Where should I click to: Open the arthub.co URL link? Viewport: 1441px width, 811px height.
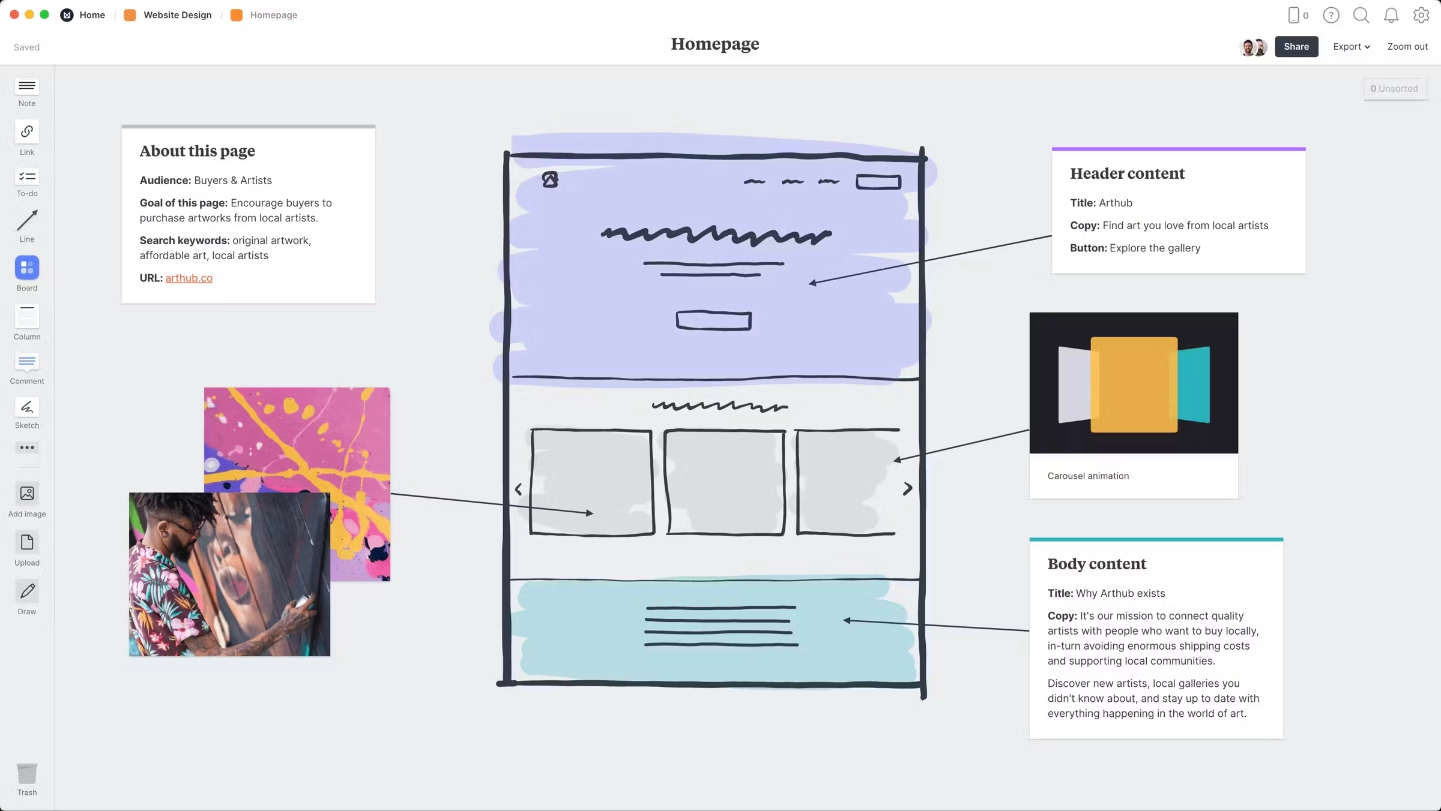pyautogui.click(x=189, y=278)
